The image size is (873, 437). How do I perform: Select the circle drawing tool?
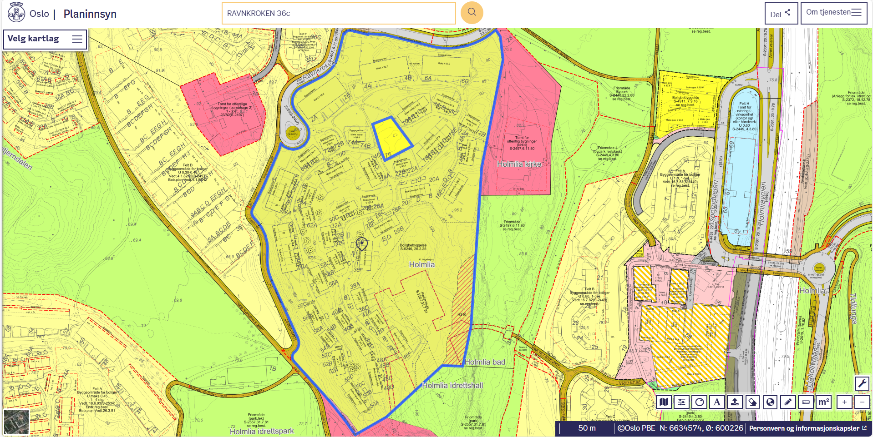tap(700, 402)
